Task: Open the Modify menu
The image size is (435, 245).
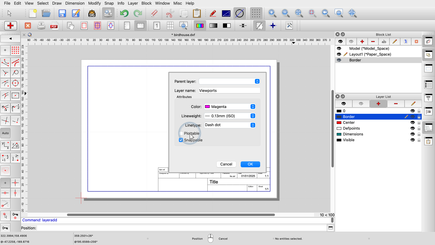Action: point(94,3)
